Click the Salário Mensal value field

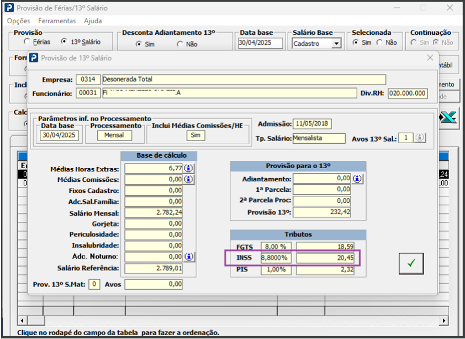pyautogui.click(x=154, y=213)
